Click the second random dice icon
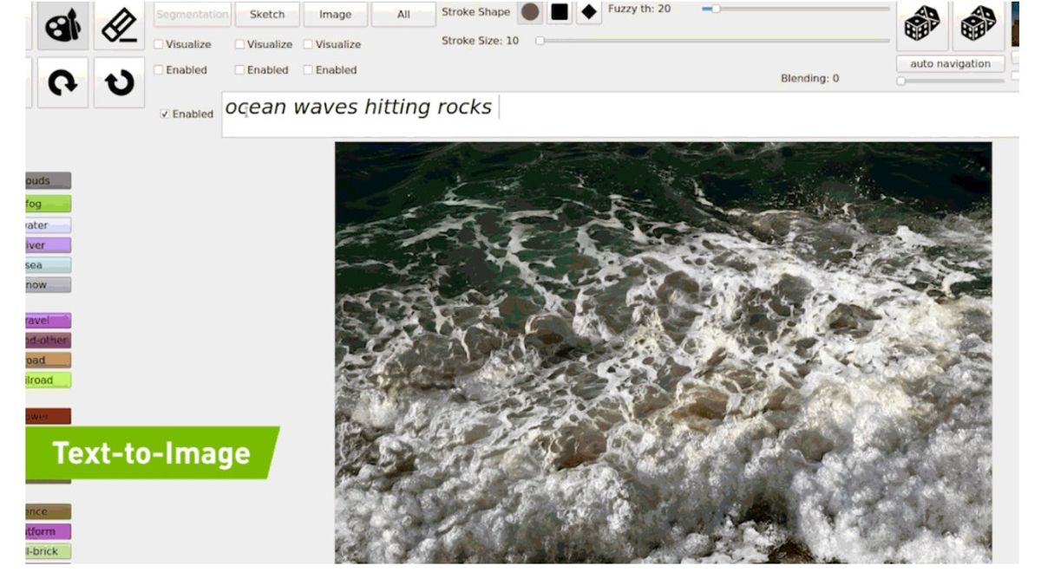Screen dimensions: 1041x585 tap(978, 26)
